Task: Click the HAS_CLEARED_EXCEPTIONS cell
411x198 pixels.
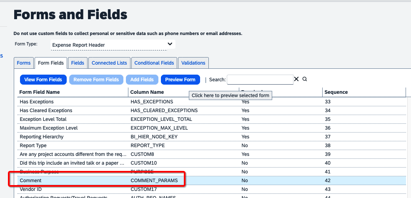Action: click(x=164, y=110)
